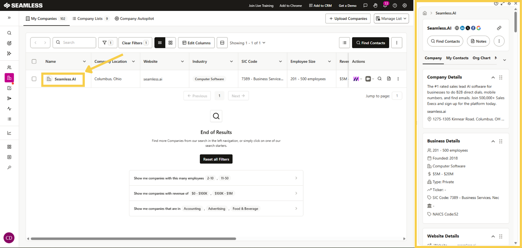Click Reset all Filters button
Viewport: 522px width, 248px height.
216,159
